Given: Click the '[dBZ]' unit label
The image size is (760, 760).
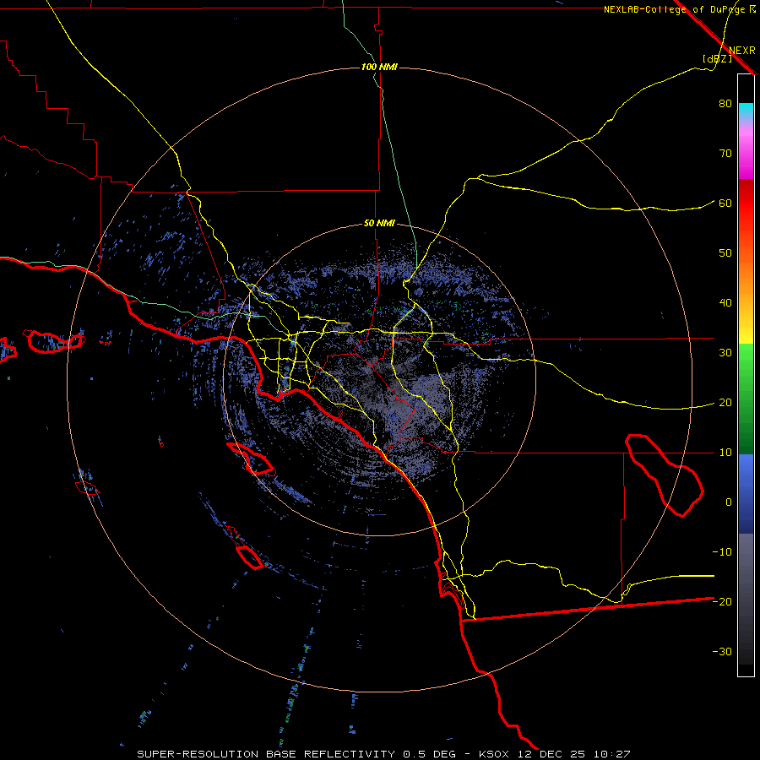Looking at the screenshot, I should click(717, 58).
